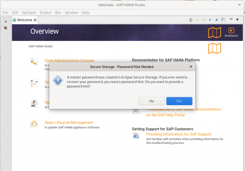245x171 pixels.
Task: Click the question mark icon in dialog
Action: tap(58, 80)
